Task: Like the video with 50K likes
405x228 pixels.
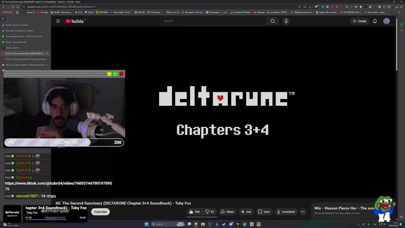Action: tap(194, 212)
